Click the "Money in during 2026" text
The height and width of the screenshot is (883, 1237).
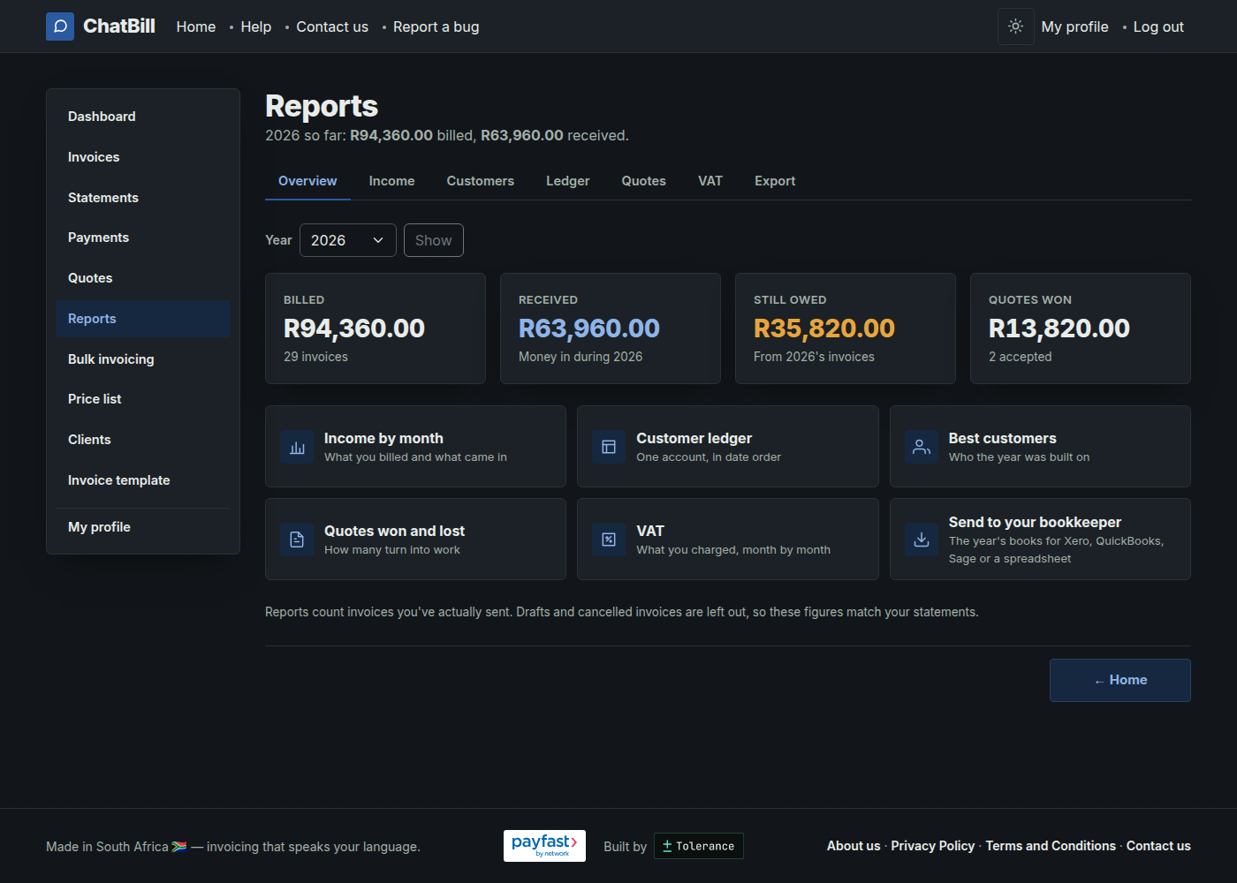pyautogui.click(x=581, y=357)
